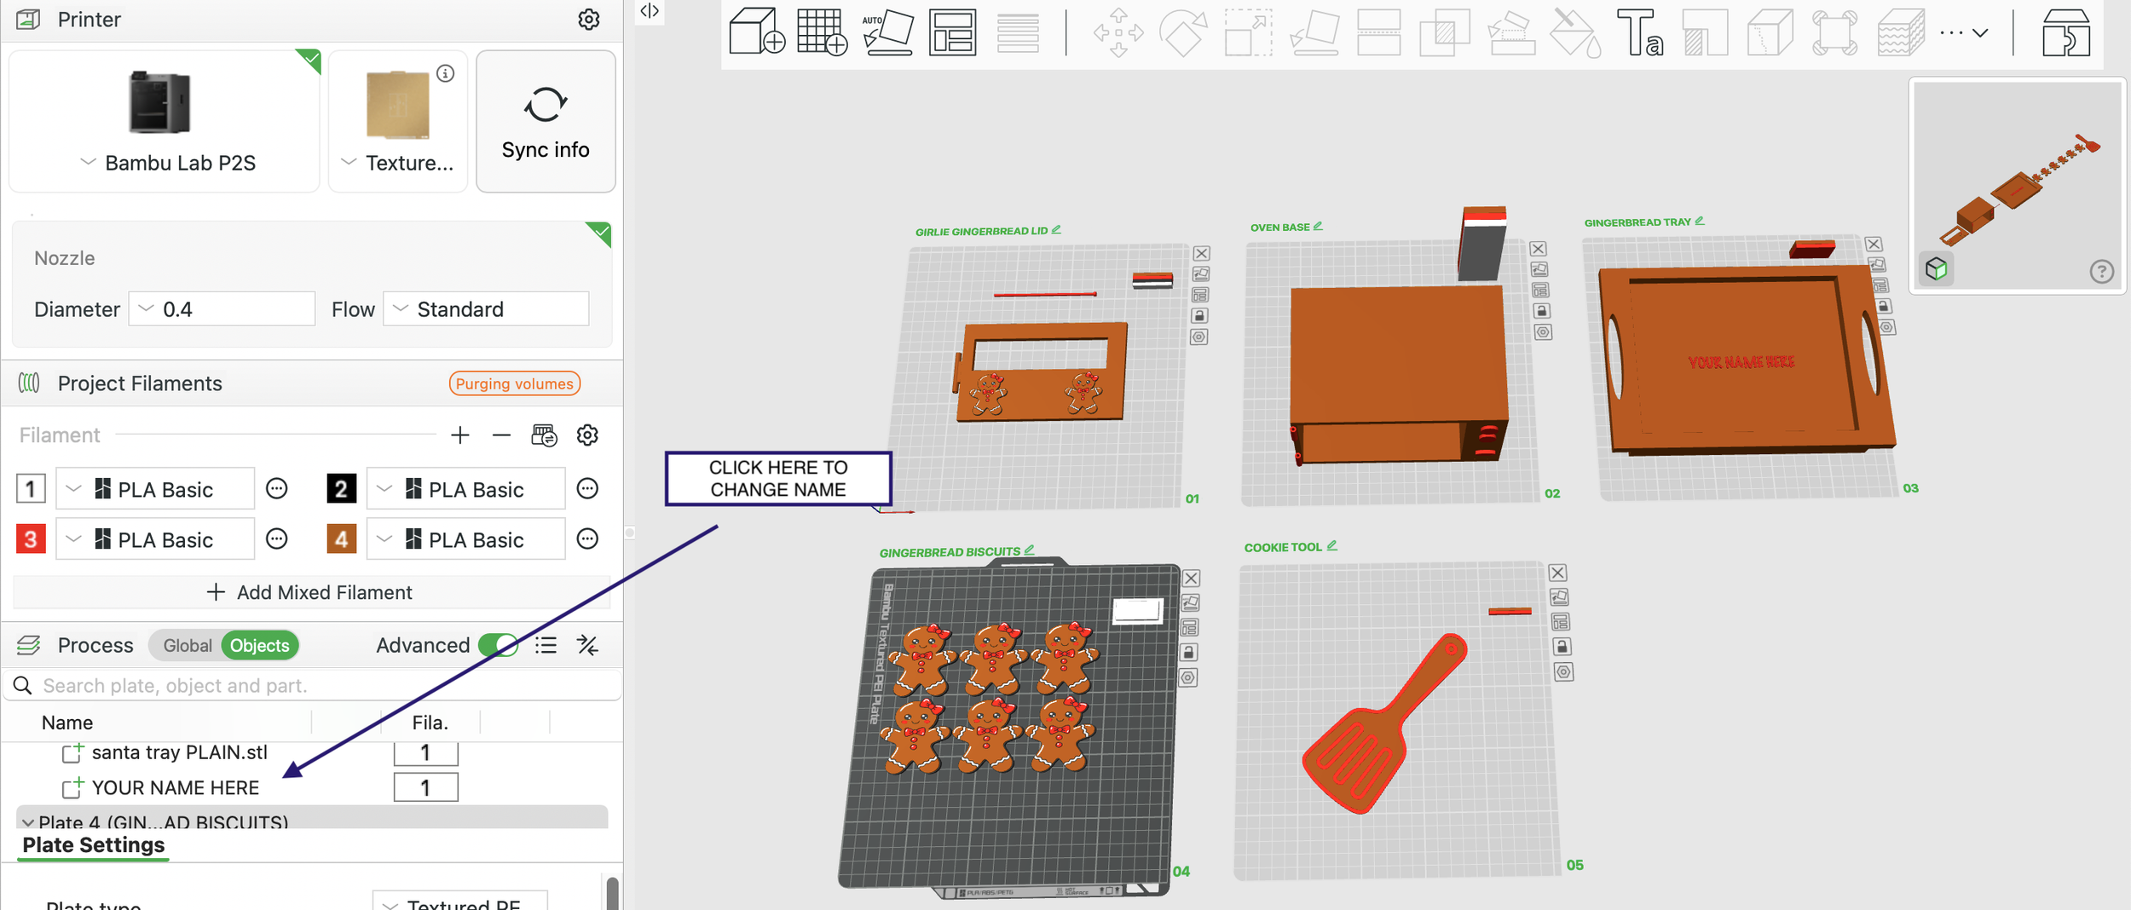Collapse Plate 4 tree row

(x=28, y=823)
